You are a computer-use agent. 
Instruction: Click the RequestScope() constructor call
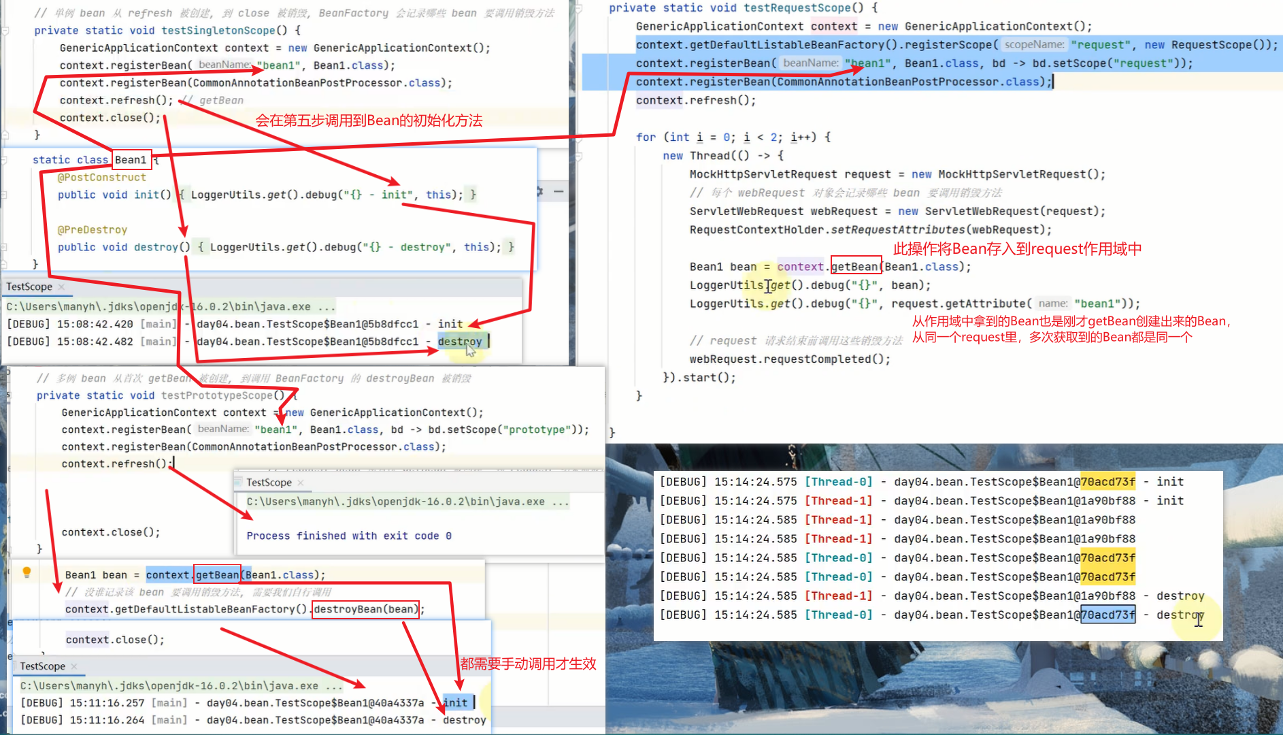click(x=1218, y=44)
